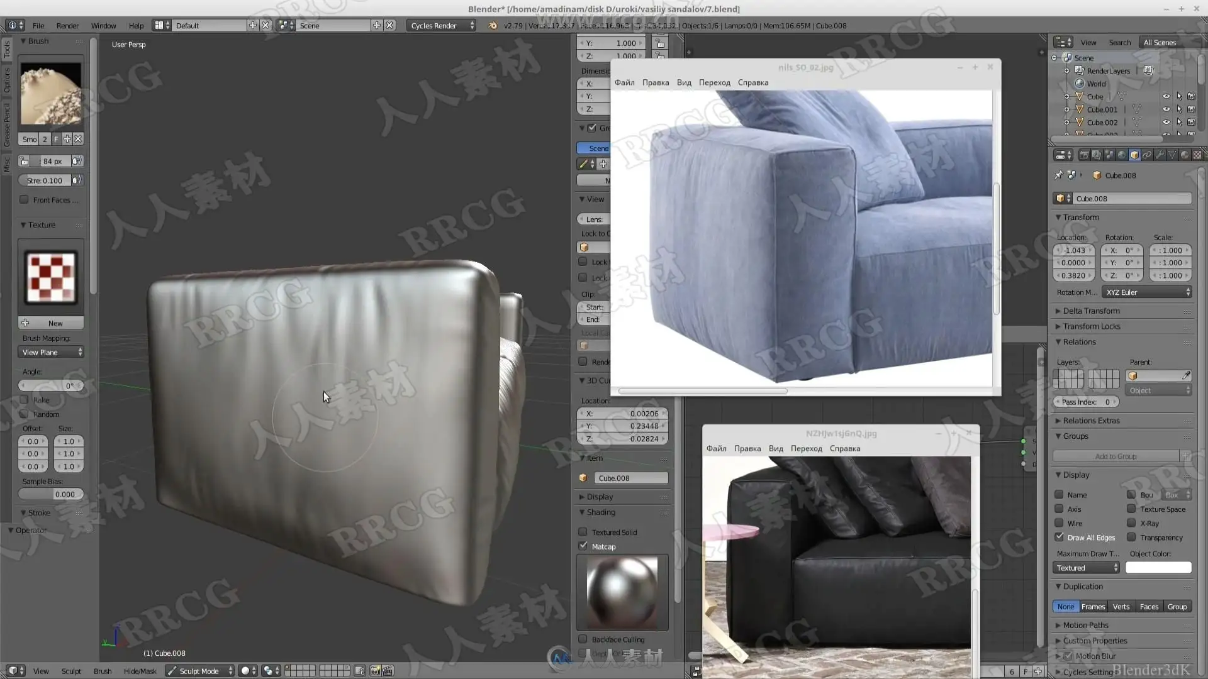Click the OpenGL render animation clapper icon

388,671
